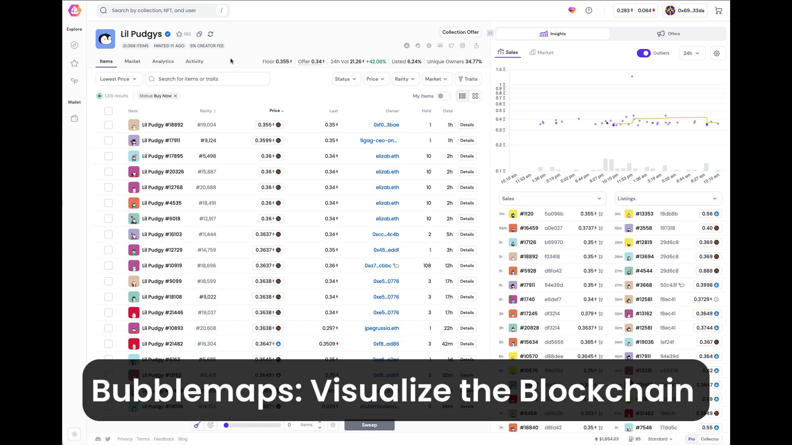Select the sweep broom tool
The width and height of the screenshot is (792, 445).
(x=197, y=425)
